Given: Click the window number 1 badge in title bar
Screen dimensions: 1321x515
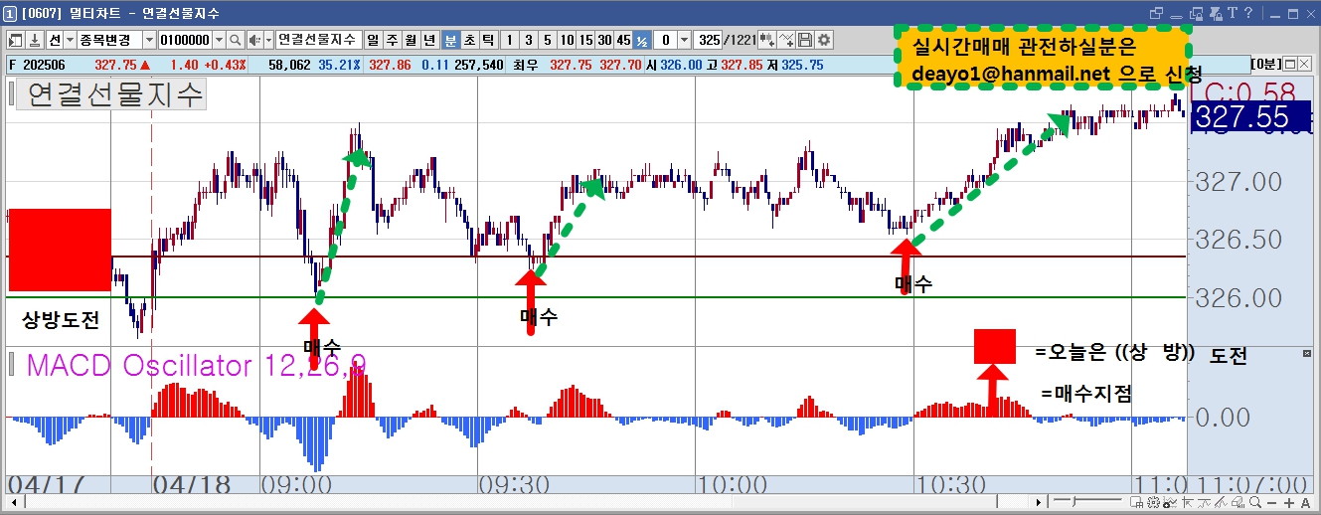Looking at the screenshot, I should (9, 13).
